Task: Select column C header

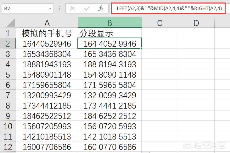Action: coord(160,23)
